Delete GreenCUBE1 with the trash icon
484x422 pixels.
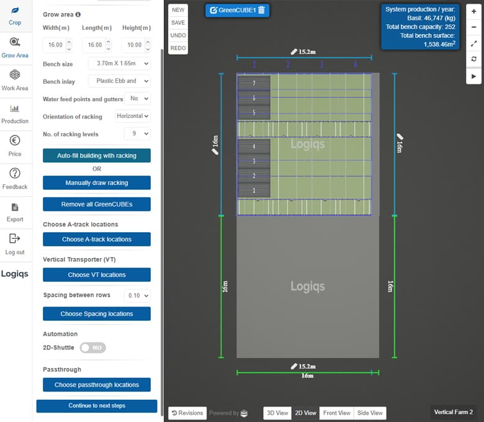click(x=261, y=10)
